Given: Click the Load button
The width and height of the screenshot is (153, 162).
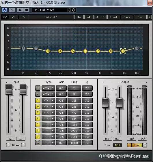Looking at the screenshot, I should tap(114, 17).
